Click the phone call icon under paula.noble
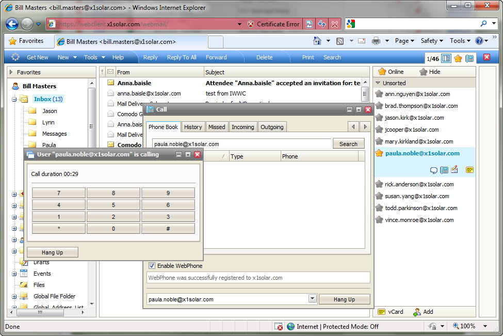 click(444, 170)
